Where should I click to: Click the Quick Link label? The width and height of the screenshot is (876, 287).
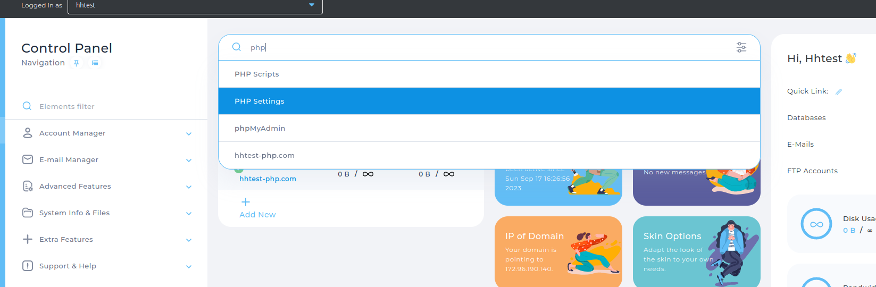click(x=807, y=91)
